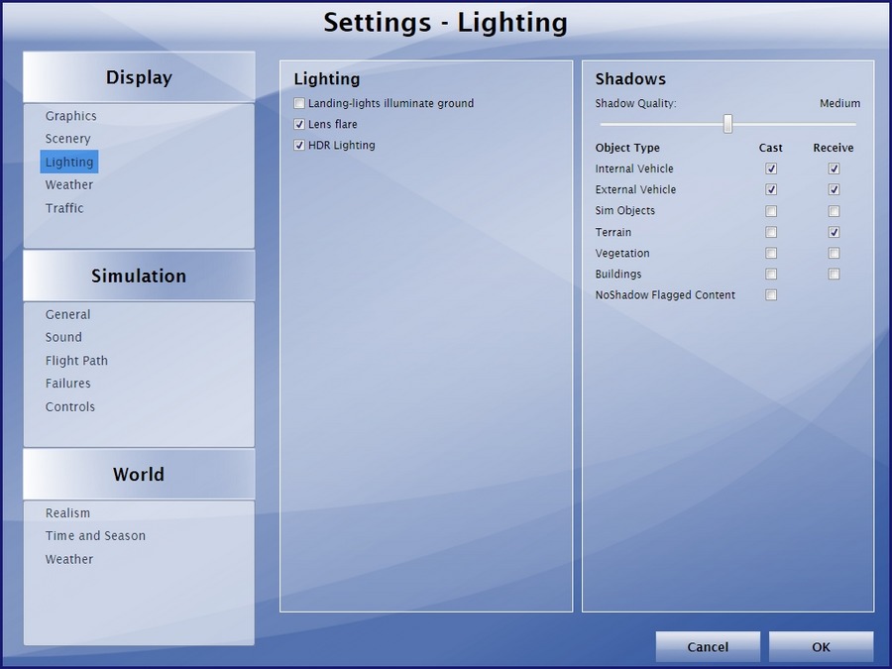Check NoShadow Flagged Content Cast box

click(x=771, y=294)
